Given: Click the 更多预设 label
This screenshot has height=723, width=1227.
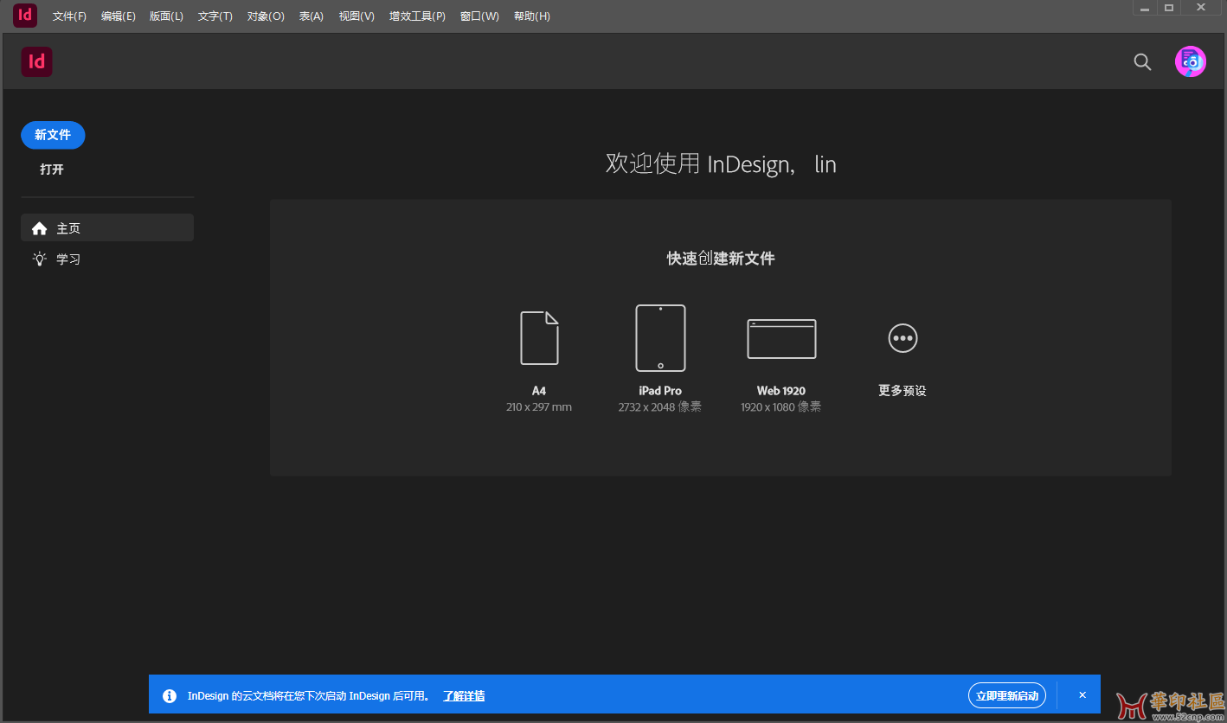Looking at the screenshot, I should tap(903, 391).
